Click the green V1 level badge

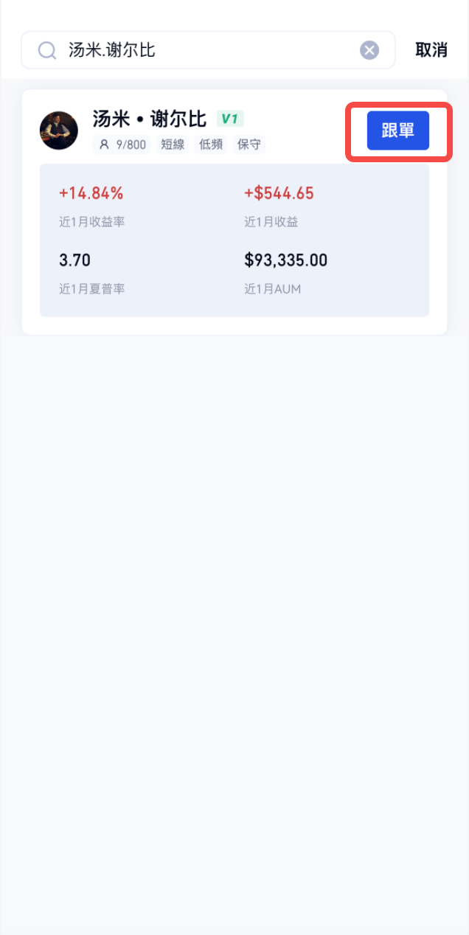230,119
